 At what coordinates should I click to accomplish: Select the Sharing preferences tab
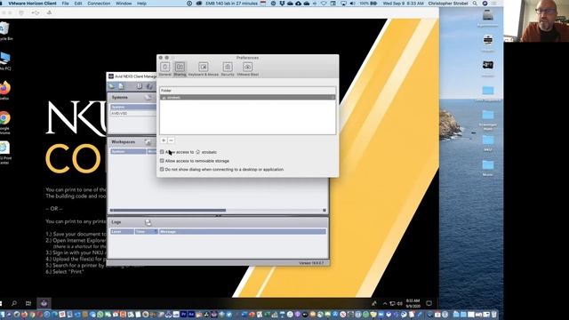click(180, 68)
